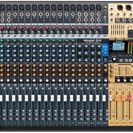This screenshot has height=133, width=133.
Task: Click the quarter-inch line input jack on channel 4
Action: [22, 15]
